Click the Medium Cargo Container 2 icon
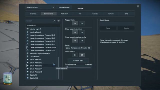Image resolution: width=160 pixels, height=90 pixels. [27, 53]
